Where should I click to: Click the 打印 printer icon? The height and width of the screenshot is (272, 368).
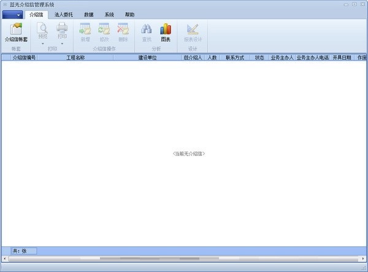[62, 28]
